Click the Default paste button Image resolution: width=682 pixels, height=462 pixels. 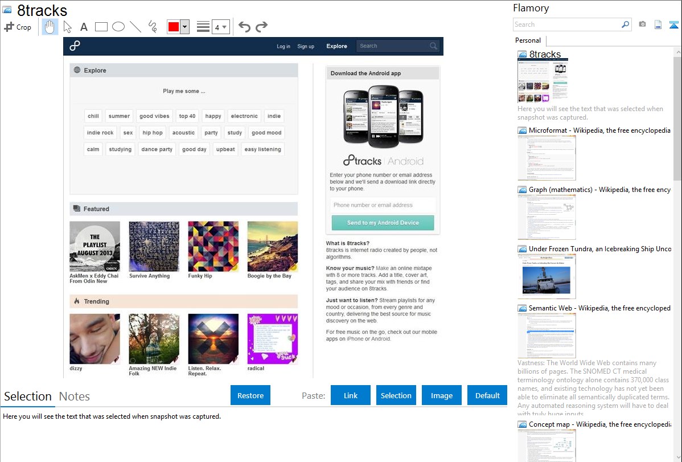pyautogui.click(x=487, y=395)
